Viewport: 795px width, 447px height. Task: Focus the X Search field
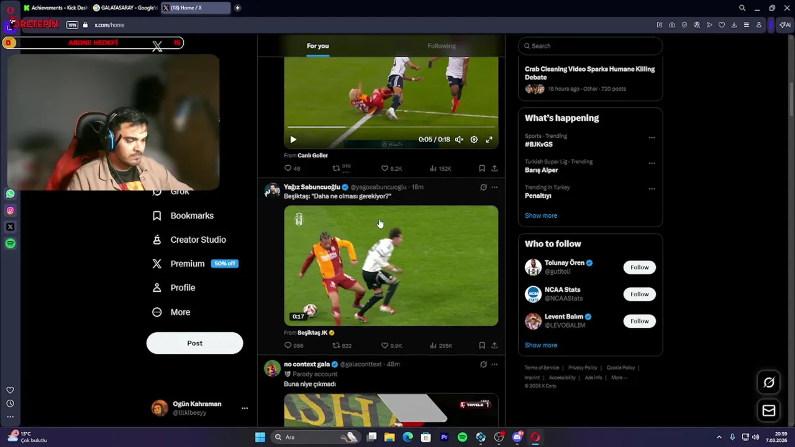point(590,46)
